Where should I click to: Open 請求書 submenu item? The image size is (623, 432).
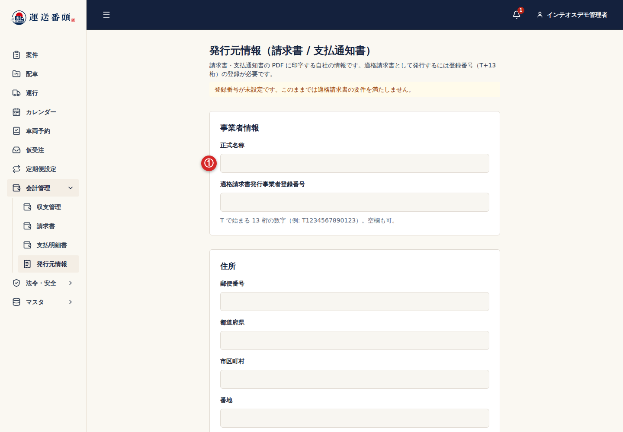(48, 226)
